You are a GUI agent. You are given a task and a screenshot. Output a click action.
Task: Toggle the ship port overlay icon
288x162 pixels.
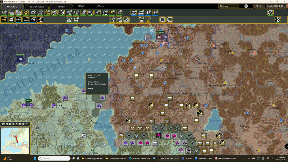[x=83, y=12]
